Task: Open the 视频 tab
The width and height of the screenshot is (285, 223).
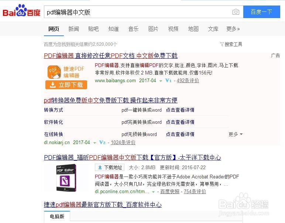Action: [x=173, y=29]
